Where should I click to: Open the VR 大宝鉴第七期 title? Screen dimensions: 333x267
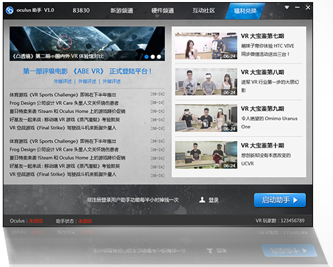point(262,36)
